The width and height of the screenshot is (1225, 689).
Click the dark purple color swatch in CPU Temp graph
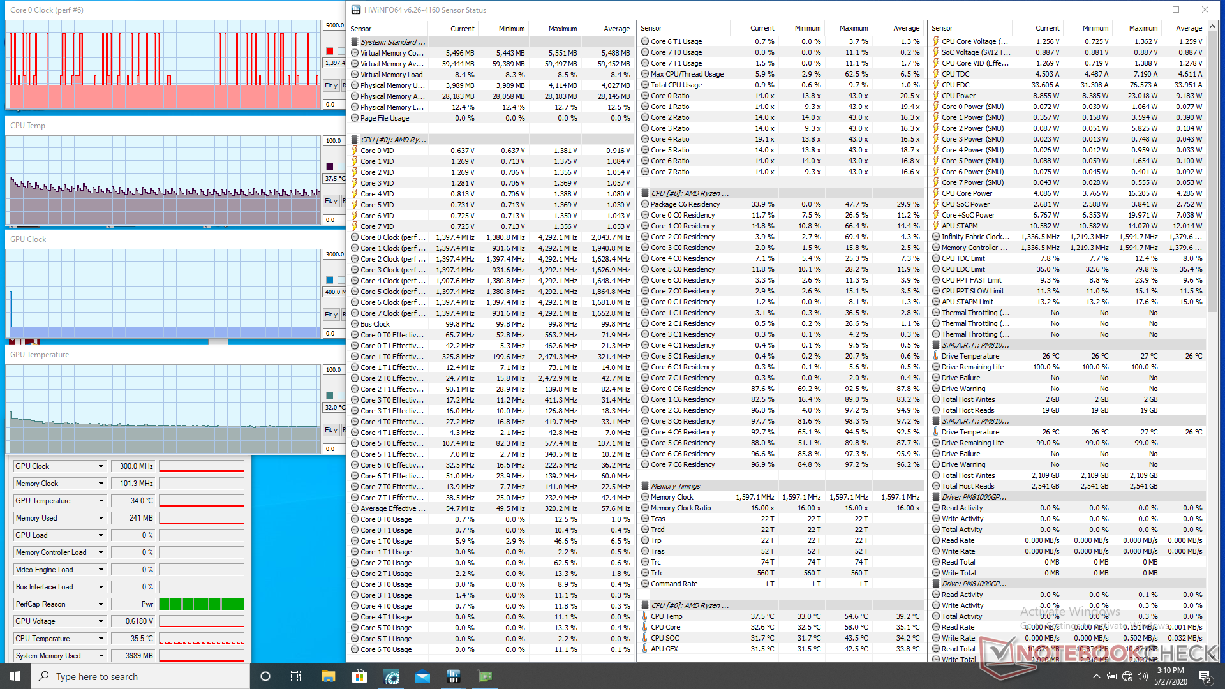click(x=329, y=167)
